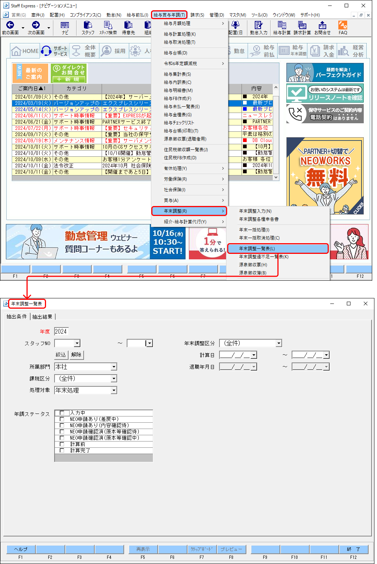Open the 退職年月日 start date dropdown
The image size is (377, 564).
point(254,367)
